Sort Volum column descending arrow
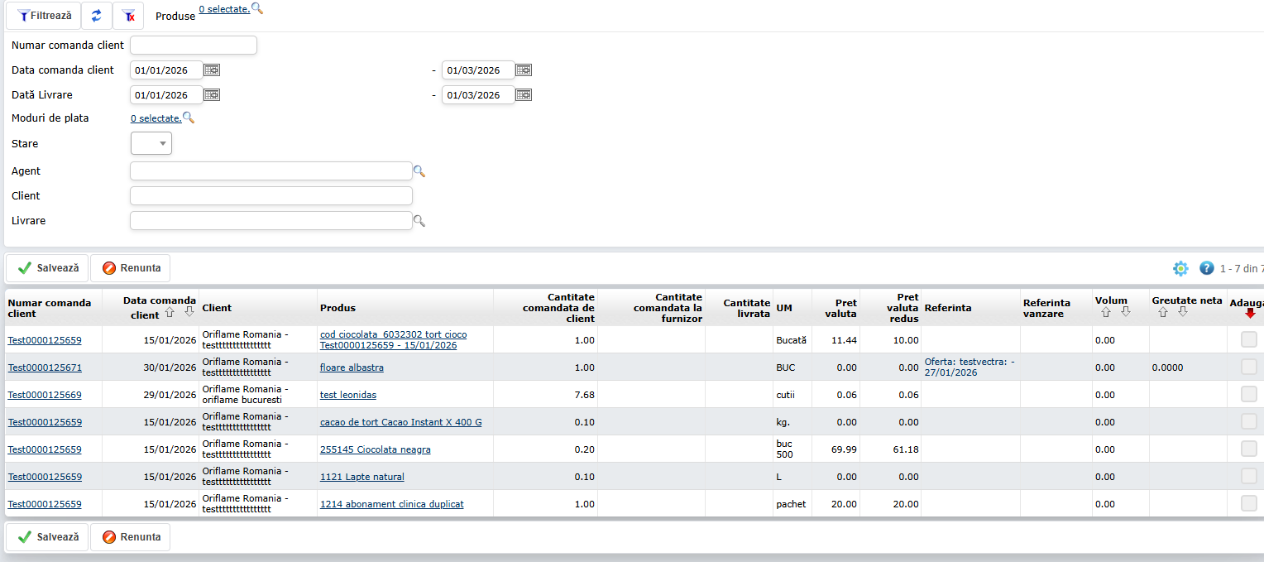 [x=1125, y=312]
